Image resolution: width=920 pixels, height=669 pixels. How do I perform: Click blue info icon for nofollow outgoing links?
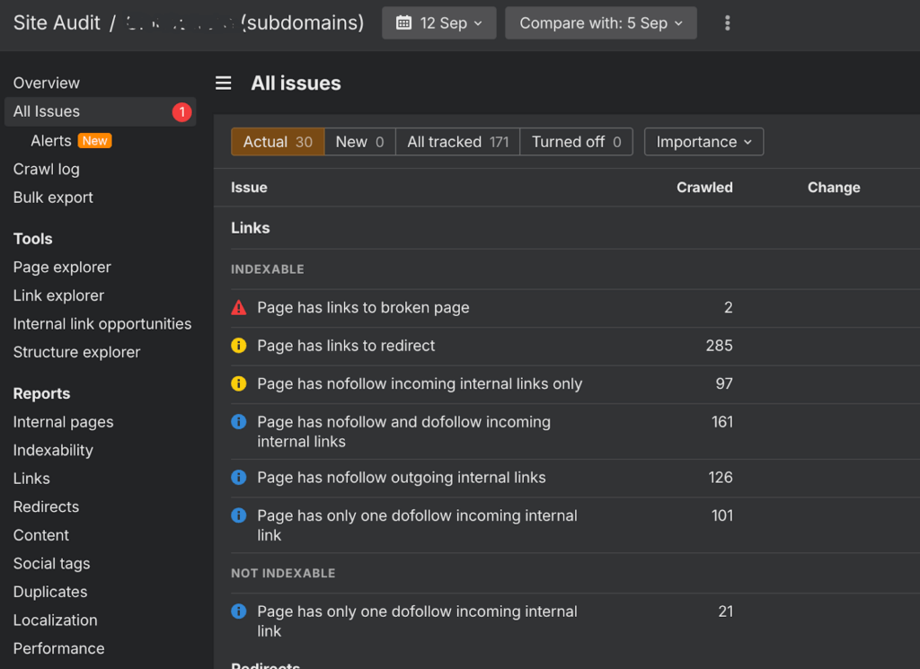coord(239,478)
